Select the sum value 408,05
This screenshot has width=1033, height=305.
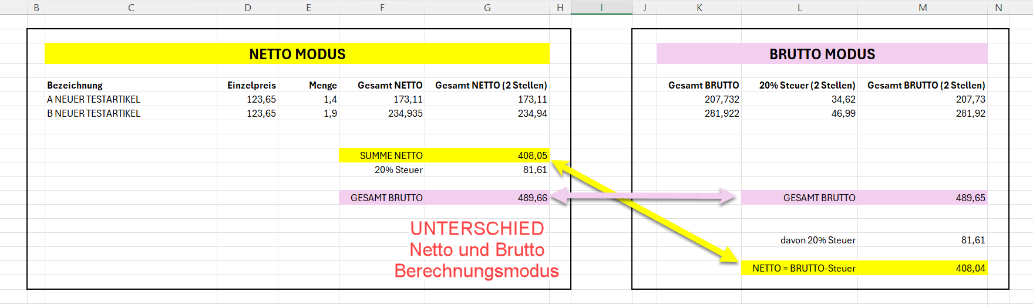[487, 155]
